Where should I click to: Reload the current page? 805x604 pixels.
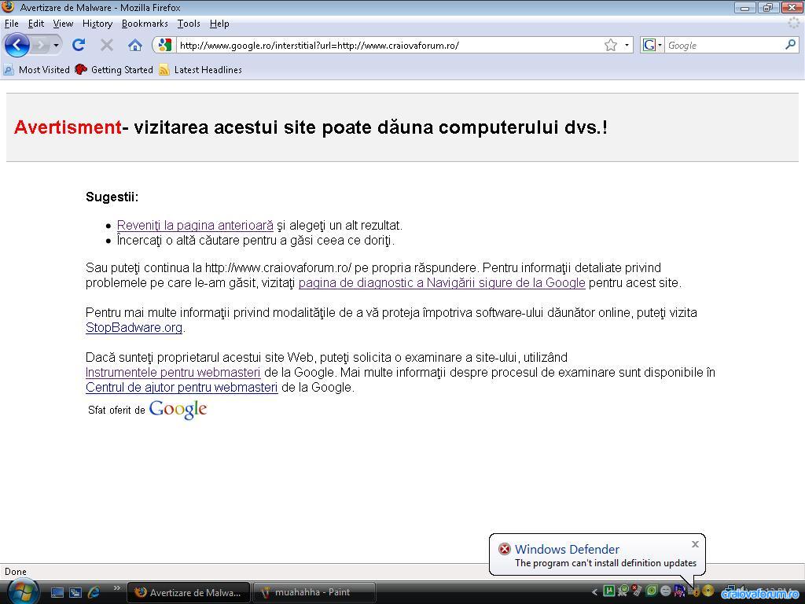tap(79, 45)
